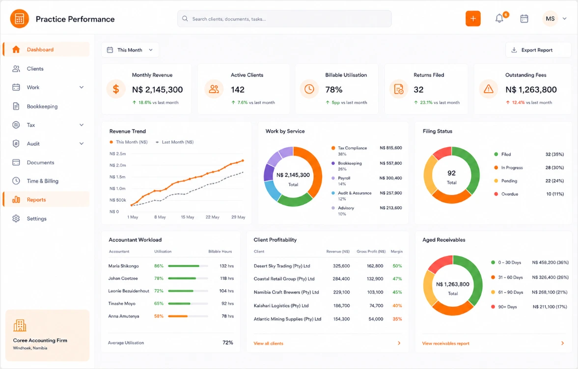
Task: Click the Reports bar chart icon
Action: 16,200
